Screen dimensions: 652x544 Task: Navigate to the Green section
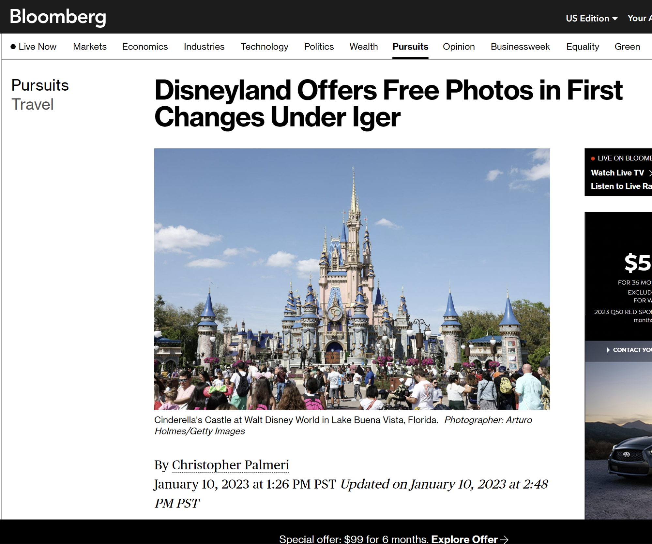click(627, 47)
